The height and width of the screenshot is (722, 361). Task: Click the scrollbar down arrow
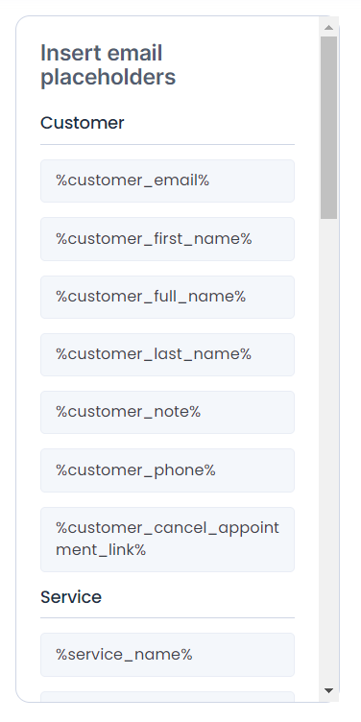coord(328,690)
